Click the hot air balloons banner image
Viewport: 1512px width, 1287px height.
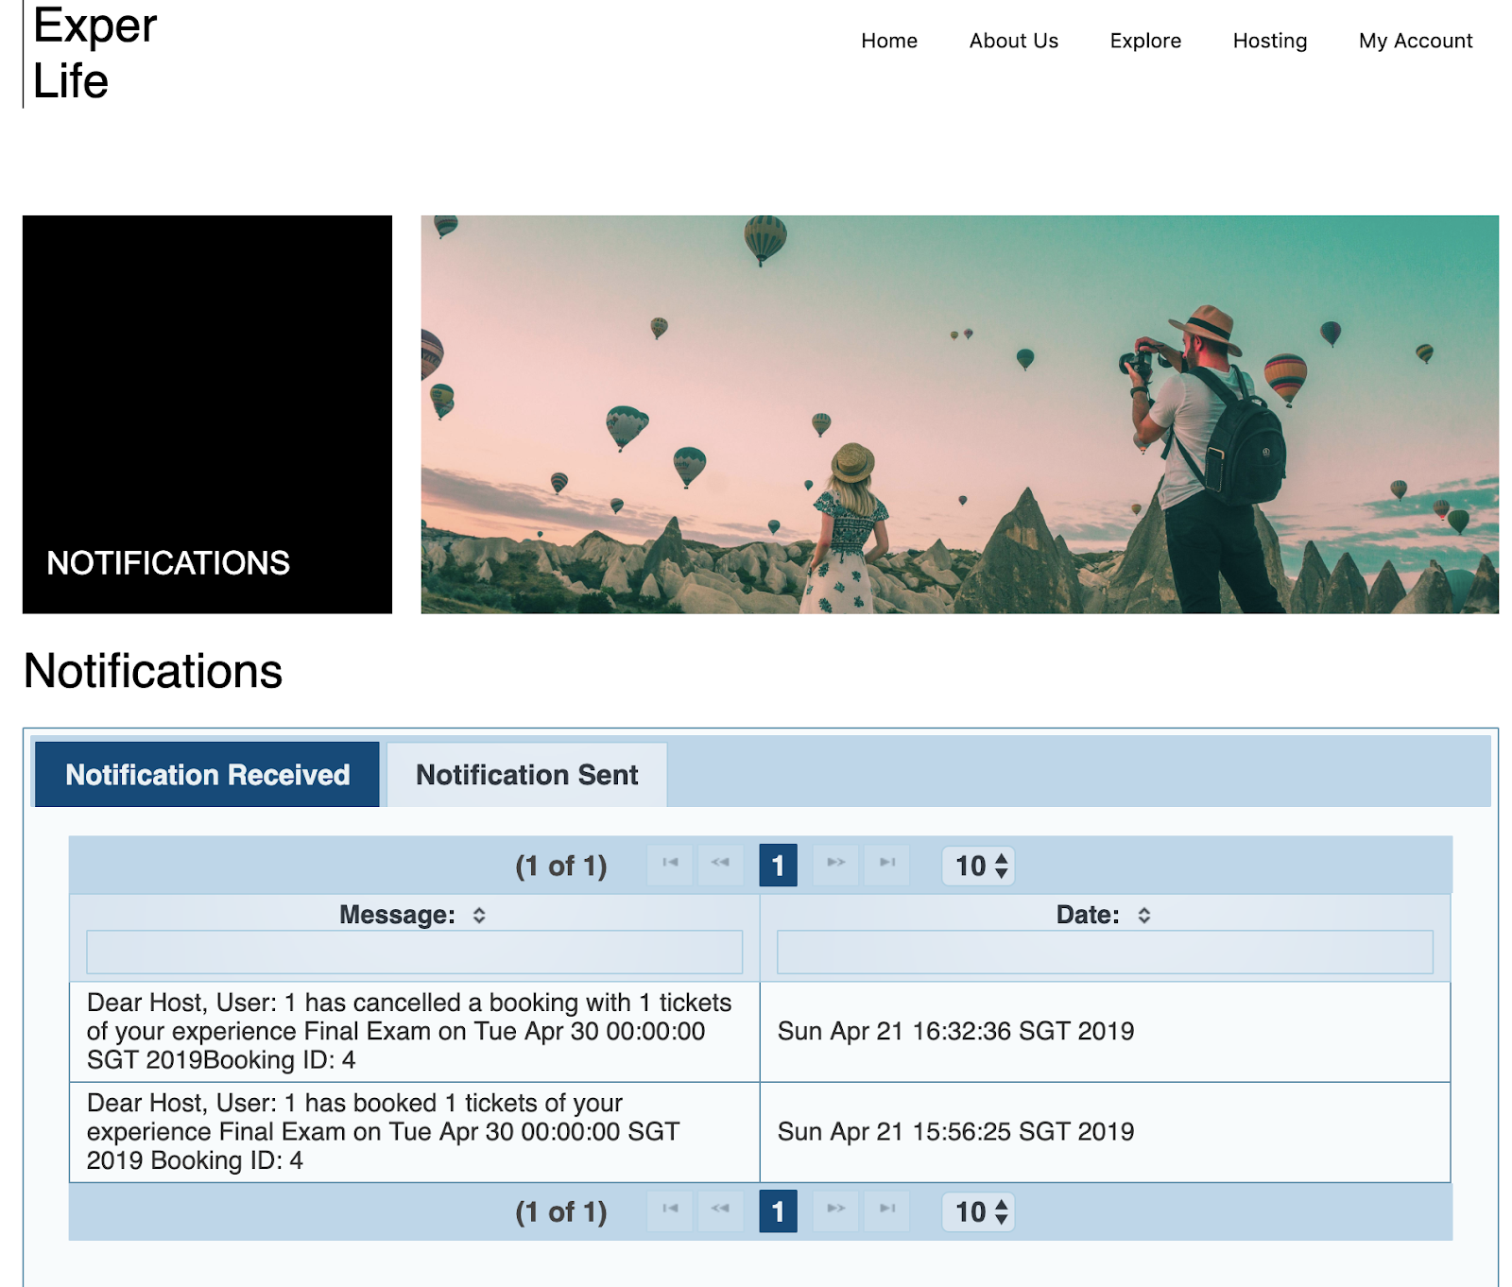click(x=959, y=414)
